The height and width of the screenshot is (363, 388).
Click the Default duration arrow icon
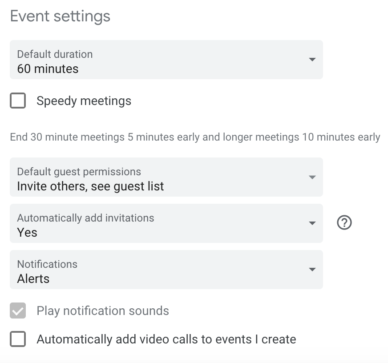(312, 60)
